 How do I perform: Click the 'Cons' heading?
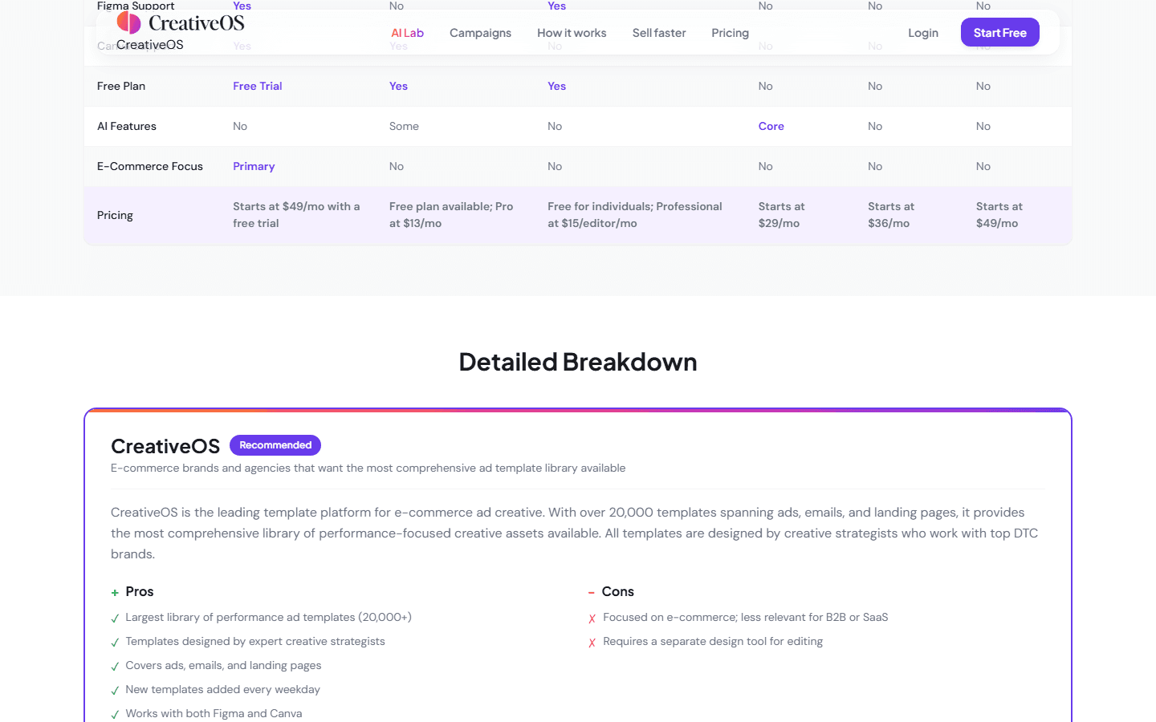pos(618,591)
